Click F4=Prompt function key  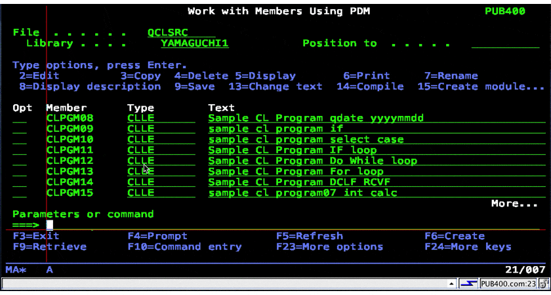click(157, 236)
